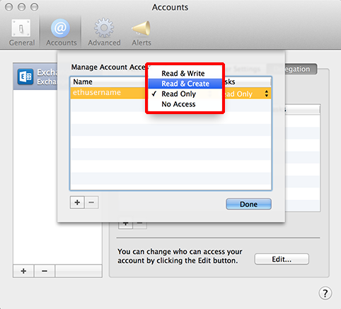The height and width of the screenshot is (309, 341).
Task: Open the General preferences pane
Action: [21, 33]
